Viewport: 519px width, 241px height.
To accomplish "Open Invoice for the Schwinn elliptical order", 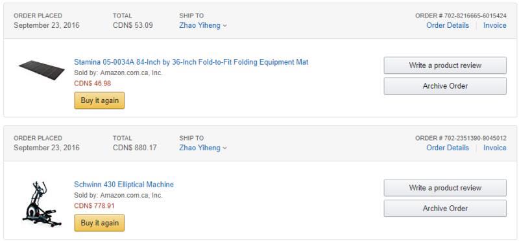I will pyautogui.click(x=495, y=148).
